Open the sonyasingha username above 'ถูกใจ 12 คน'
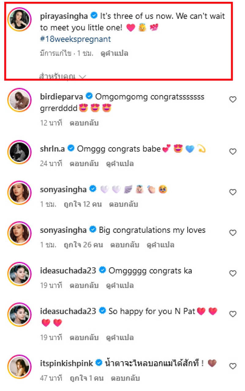 [63, 189]
